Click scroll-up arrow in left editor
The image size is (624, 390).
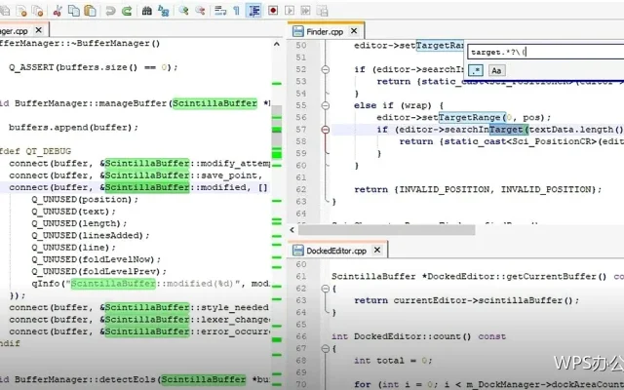(x=277, y=44)
